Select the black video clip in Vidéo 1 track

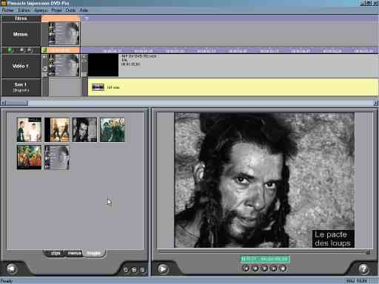coord(103,65)
